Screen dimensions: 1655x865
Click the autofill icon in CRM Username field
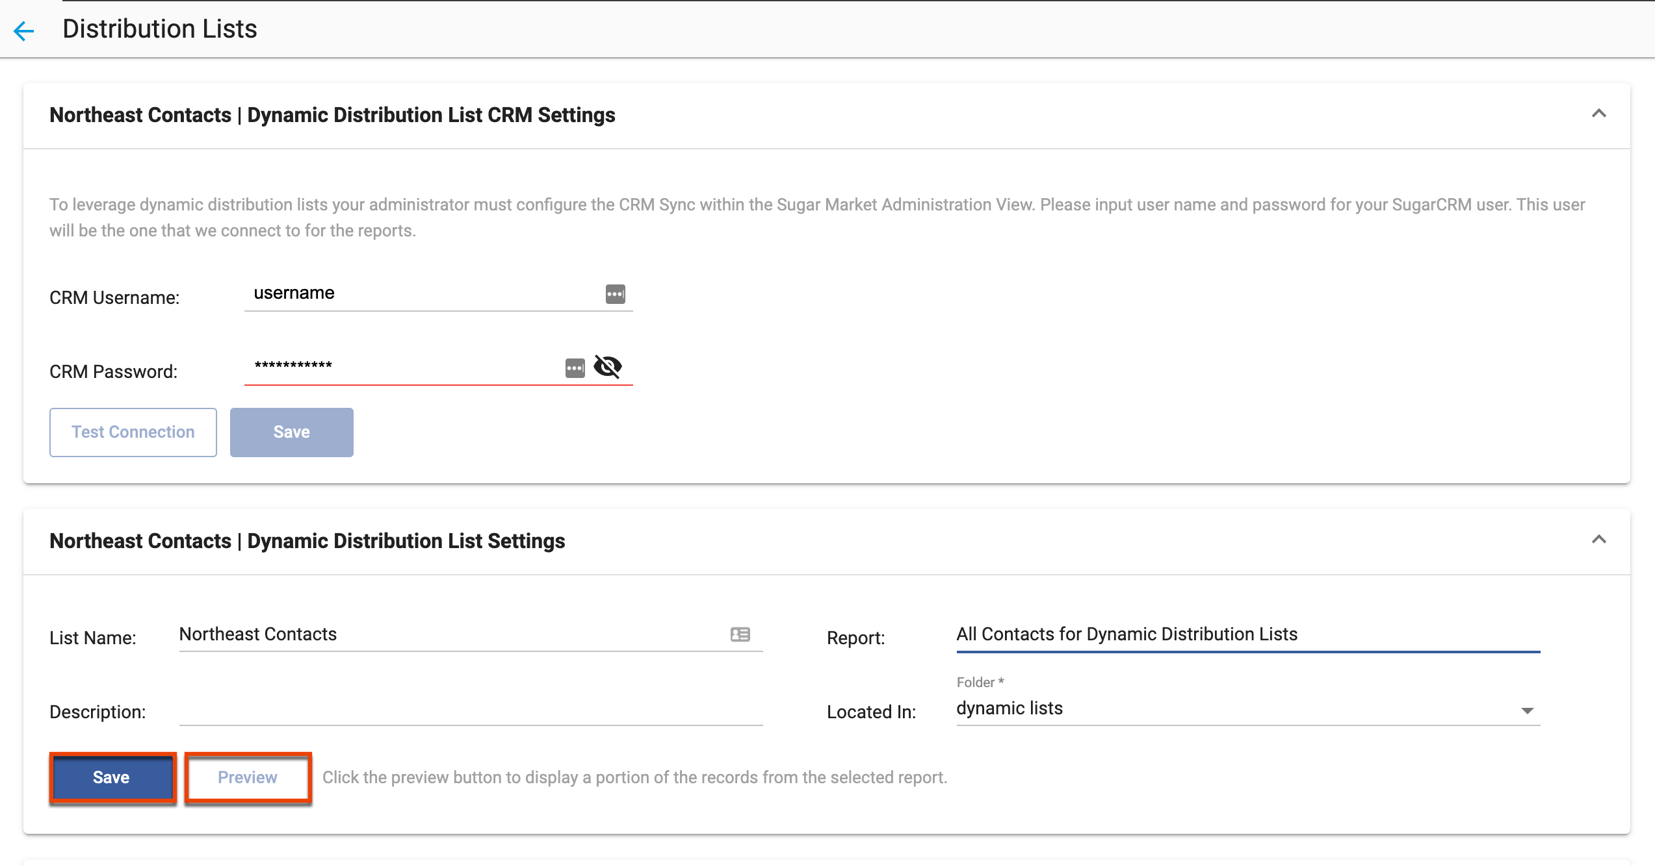click(615, 294)
